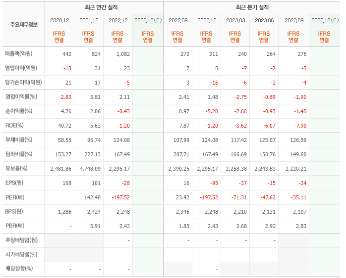Click the 2,220.21 reserve ratio value
Image resolution: width=346 pixels, height=278 pixels.
click(296, 169)
